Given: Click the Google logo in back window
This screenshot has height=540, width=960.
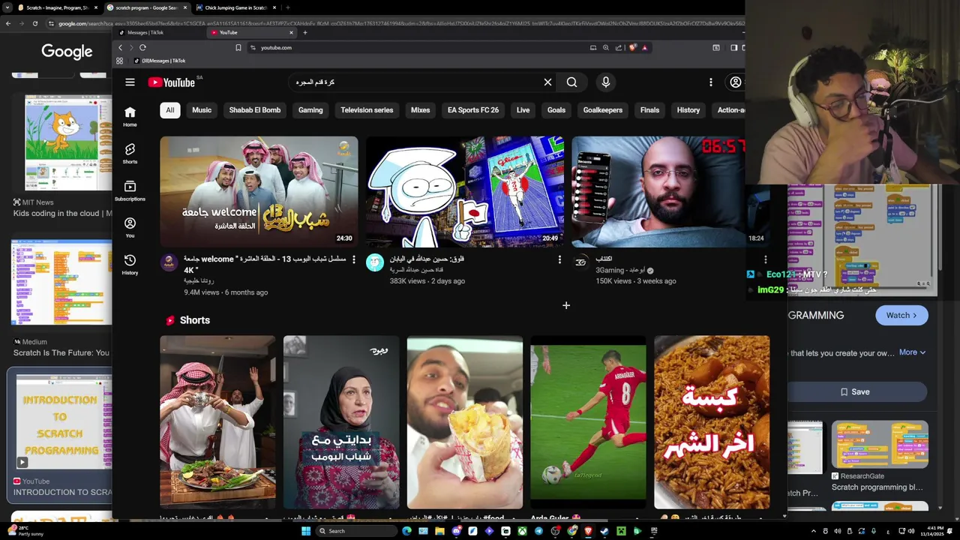Looking at the screenshot, I should click(x=67, y=52).
